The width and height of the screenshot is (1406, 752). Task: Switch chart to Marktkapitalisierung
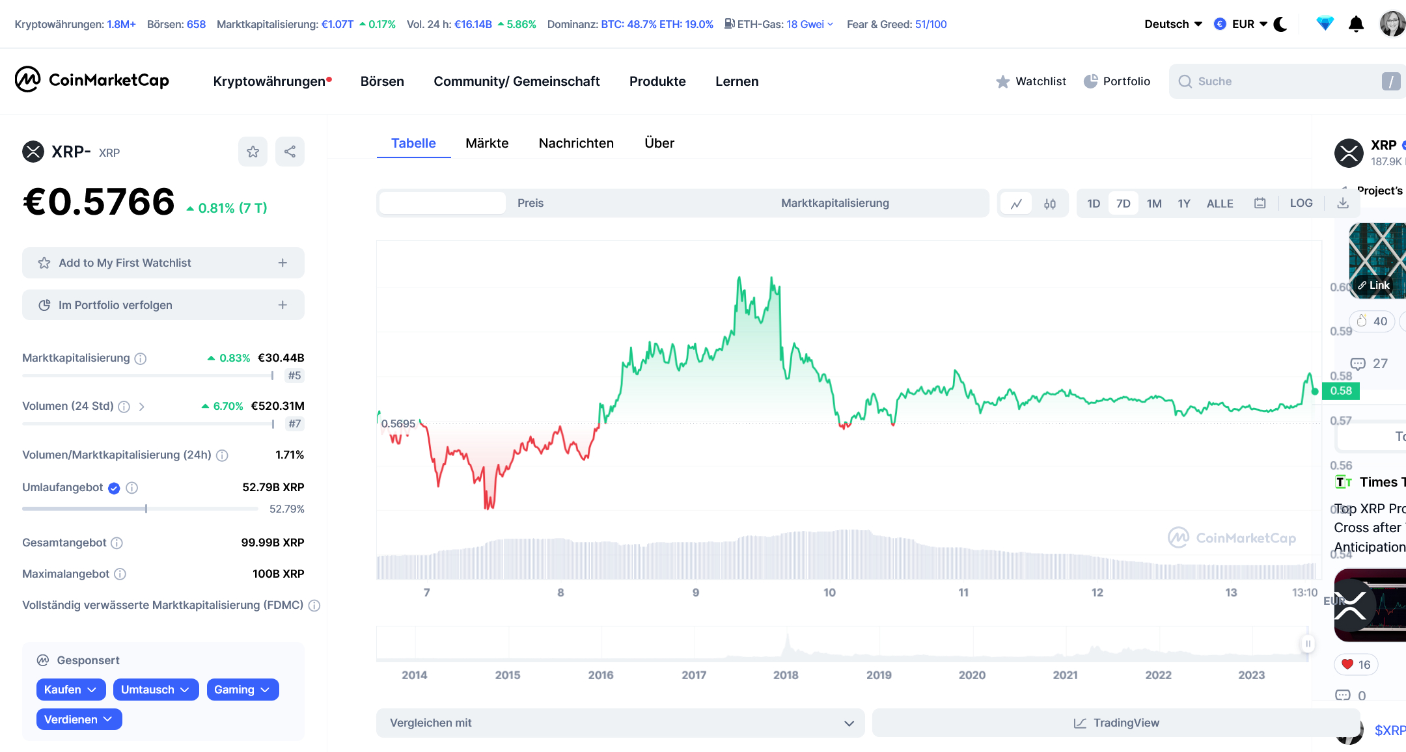tap(835, 203)
